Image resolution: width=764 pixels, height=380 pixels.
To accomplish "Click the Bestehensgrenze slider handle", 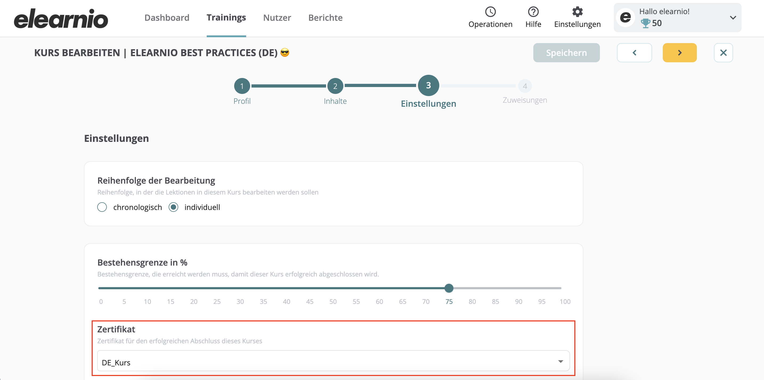I will 449,288.
